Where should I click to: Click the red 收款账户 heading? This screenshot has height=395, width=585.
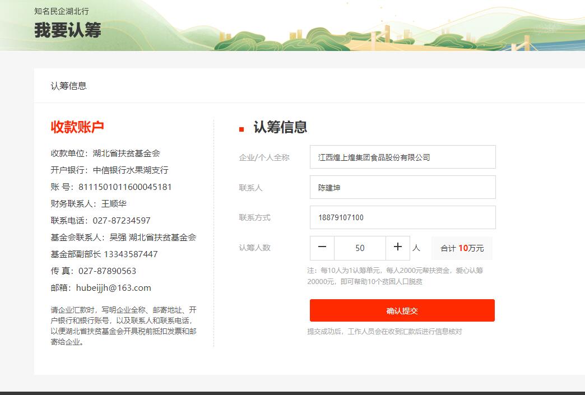[x=77, y=127]
